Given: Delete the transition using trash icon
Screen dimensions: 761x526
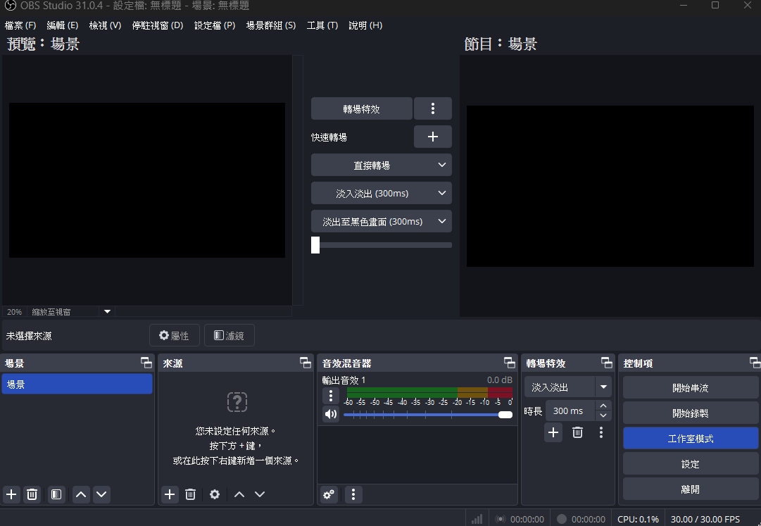Looking at the screenshot, I should 577,432.
